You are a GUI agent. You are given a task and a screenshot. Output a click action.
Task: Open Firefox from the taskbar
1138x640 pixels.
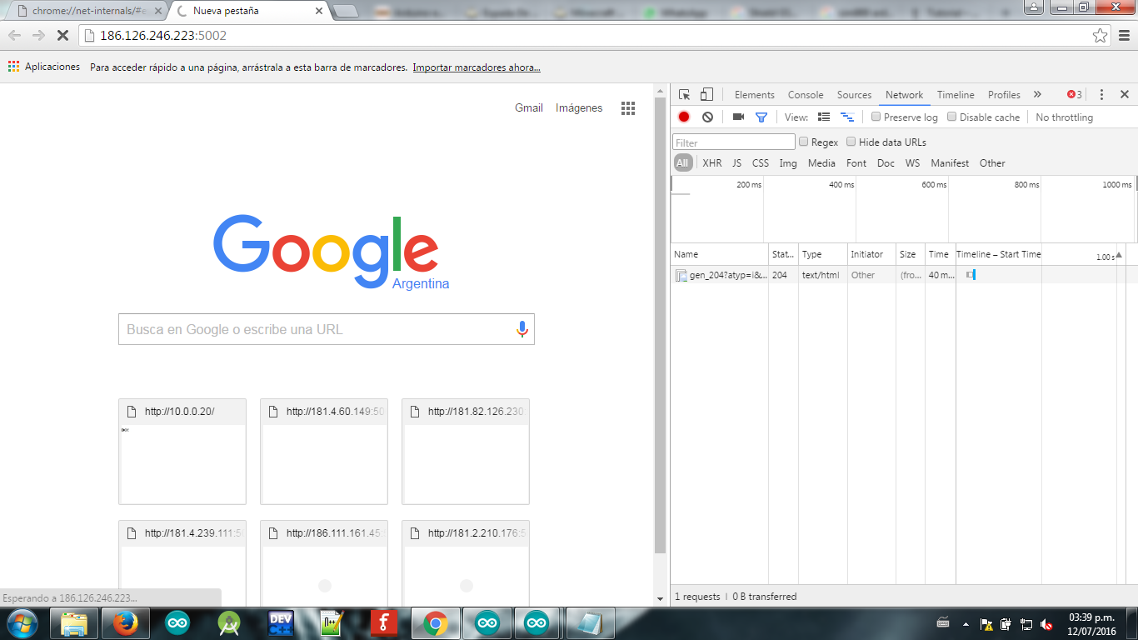point(125,623)
